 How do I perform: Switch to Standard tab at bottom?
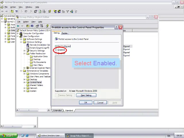click(x=69, y=110)
